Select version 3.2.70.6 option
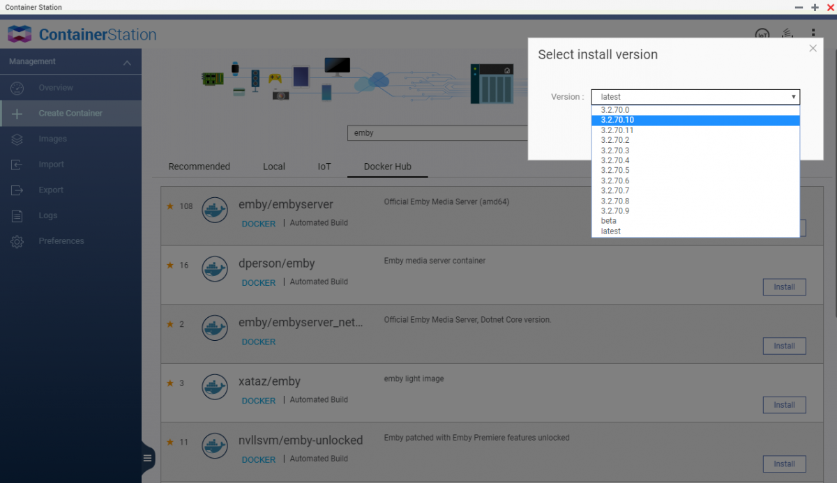This screenshot has width=837, height=483. point(695,181)
